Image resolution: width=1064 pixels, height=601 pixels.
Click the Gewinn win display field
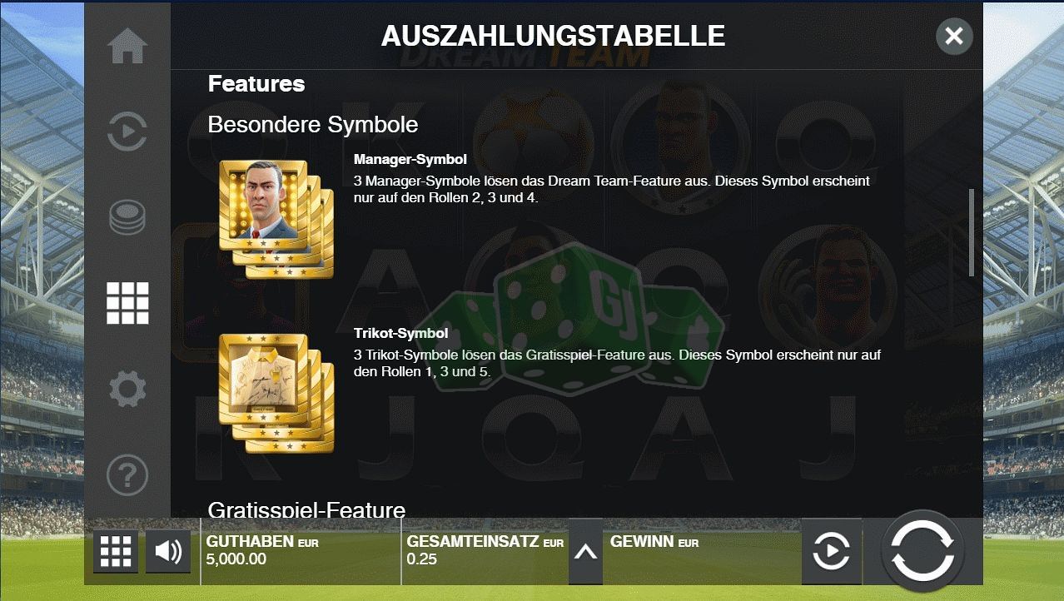[x=701, y=551]
